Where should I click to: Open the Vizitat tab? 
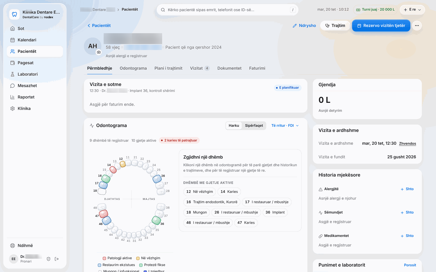pyautogui.click(x=200, y=68)
